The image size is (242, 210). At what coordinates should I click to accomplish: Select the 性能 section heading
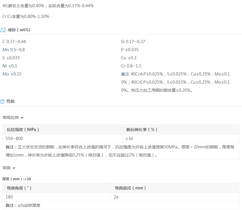(x=11, y=102)
